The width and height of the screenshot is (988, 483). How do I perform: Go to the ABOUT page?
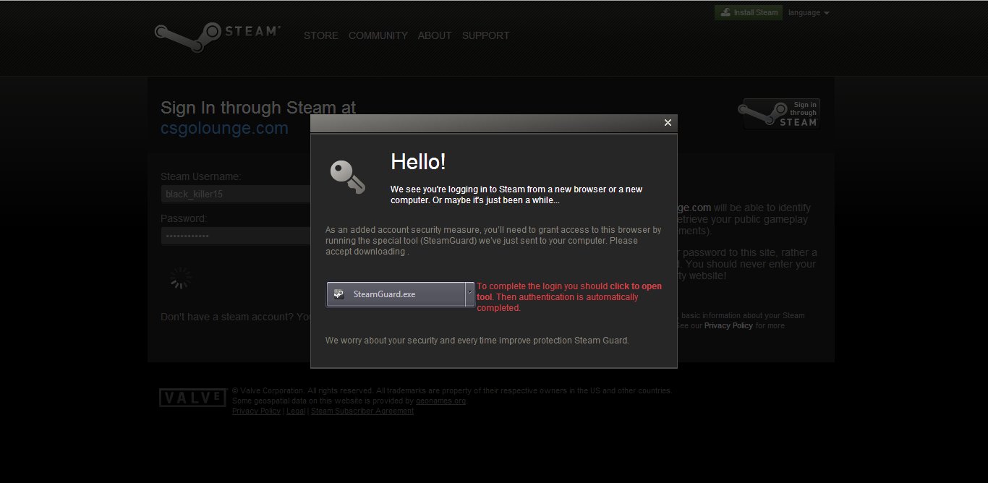point(435,35)
